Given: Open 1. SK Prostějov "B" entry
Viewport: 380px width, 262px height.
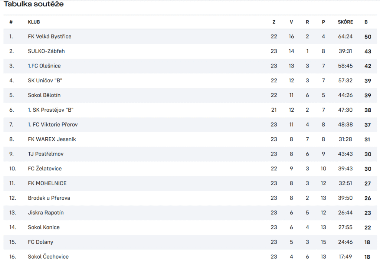Looking at the screenshot, I should click(50, 110).
